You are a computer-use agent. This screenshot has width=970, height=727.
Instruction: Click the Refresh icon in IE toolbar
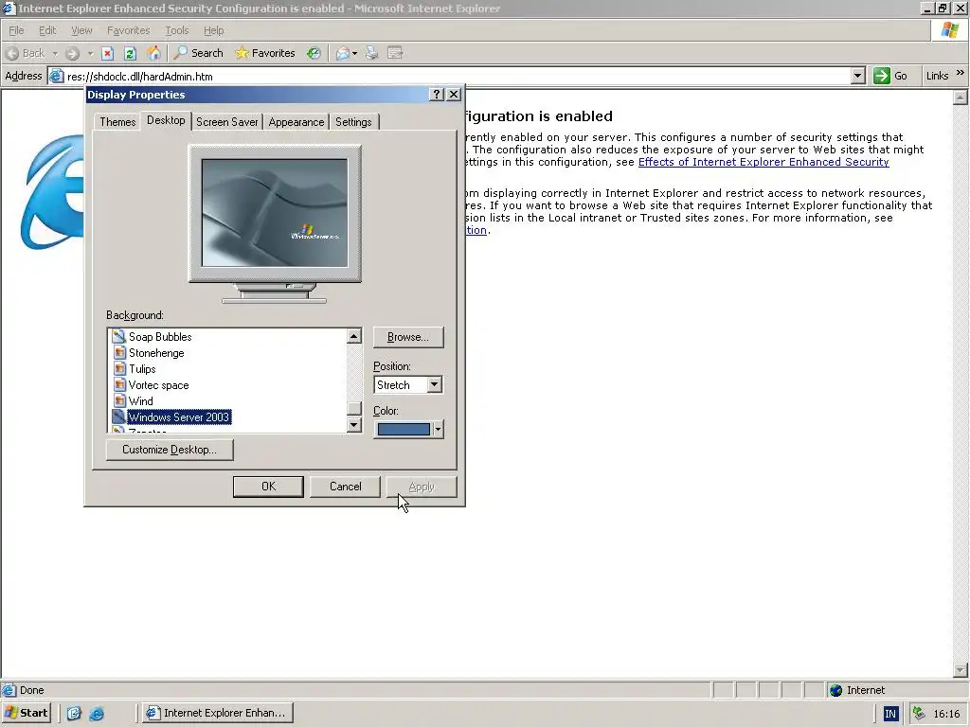coord(130,53)
